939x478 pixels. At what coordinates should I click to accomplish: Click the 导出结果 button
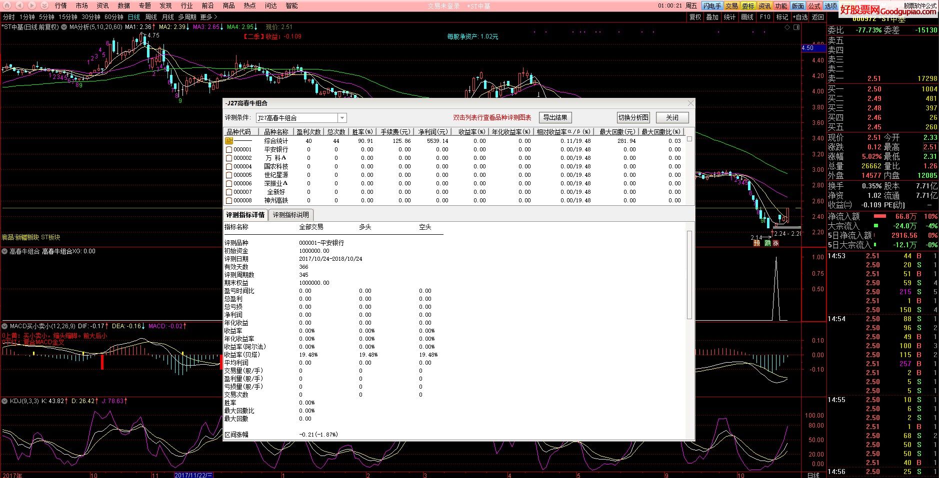(555, 117)
